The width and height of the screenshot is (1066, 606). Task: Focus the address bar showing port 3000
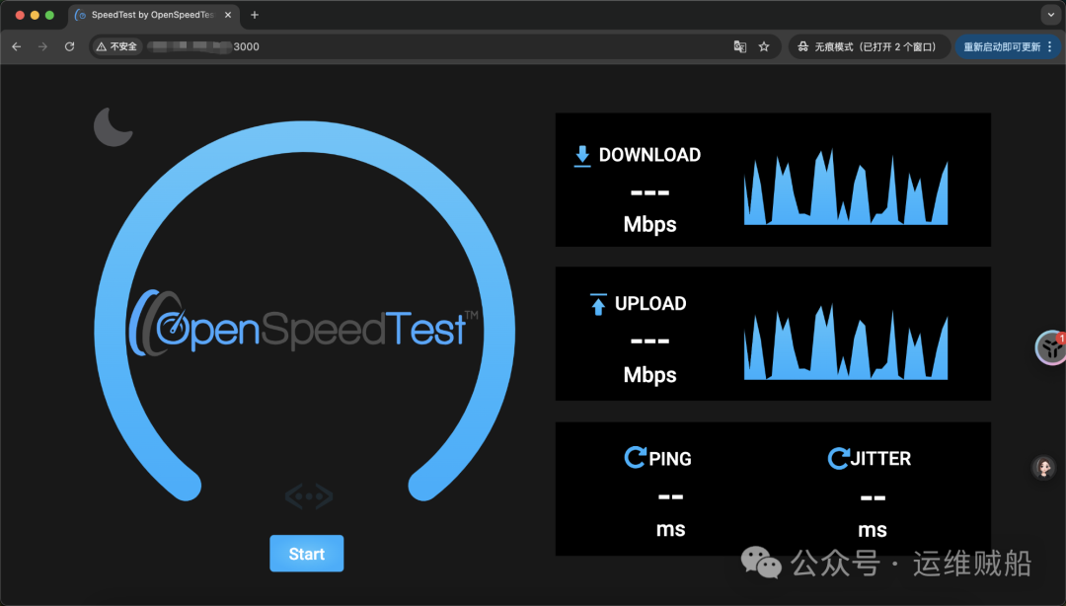[x=435, y=46]
